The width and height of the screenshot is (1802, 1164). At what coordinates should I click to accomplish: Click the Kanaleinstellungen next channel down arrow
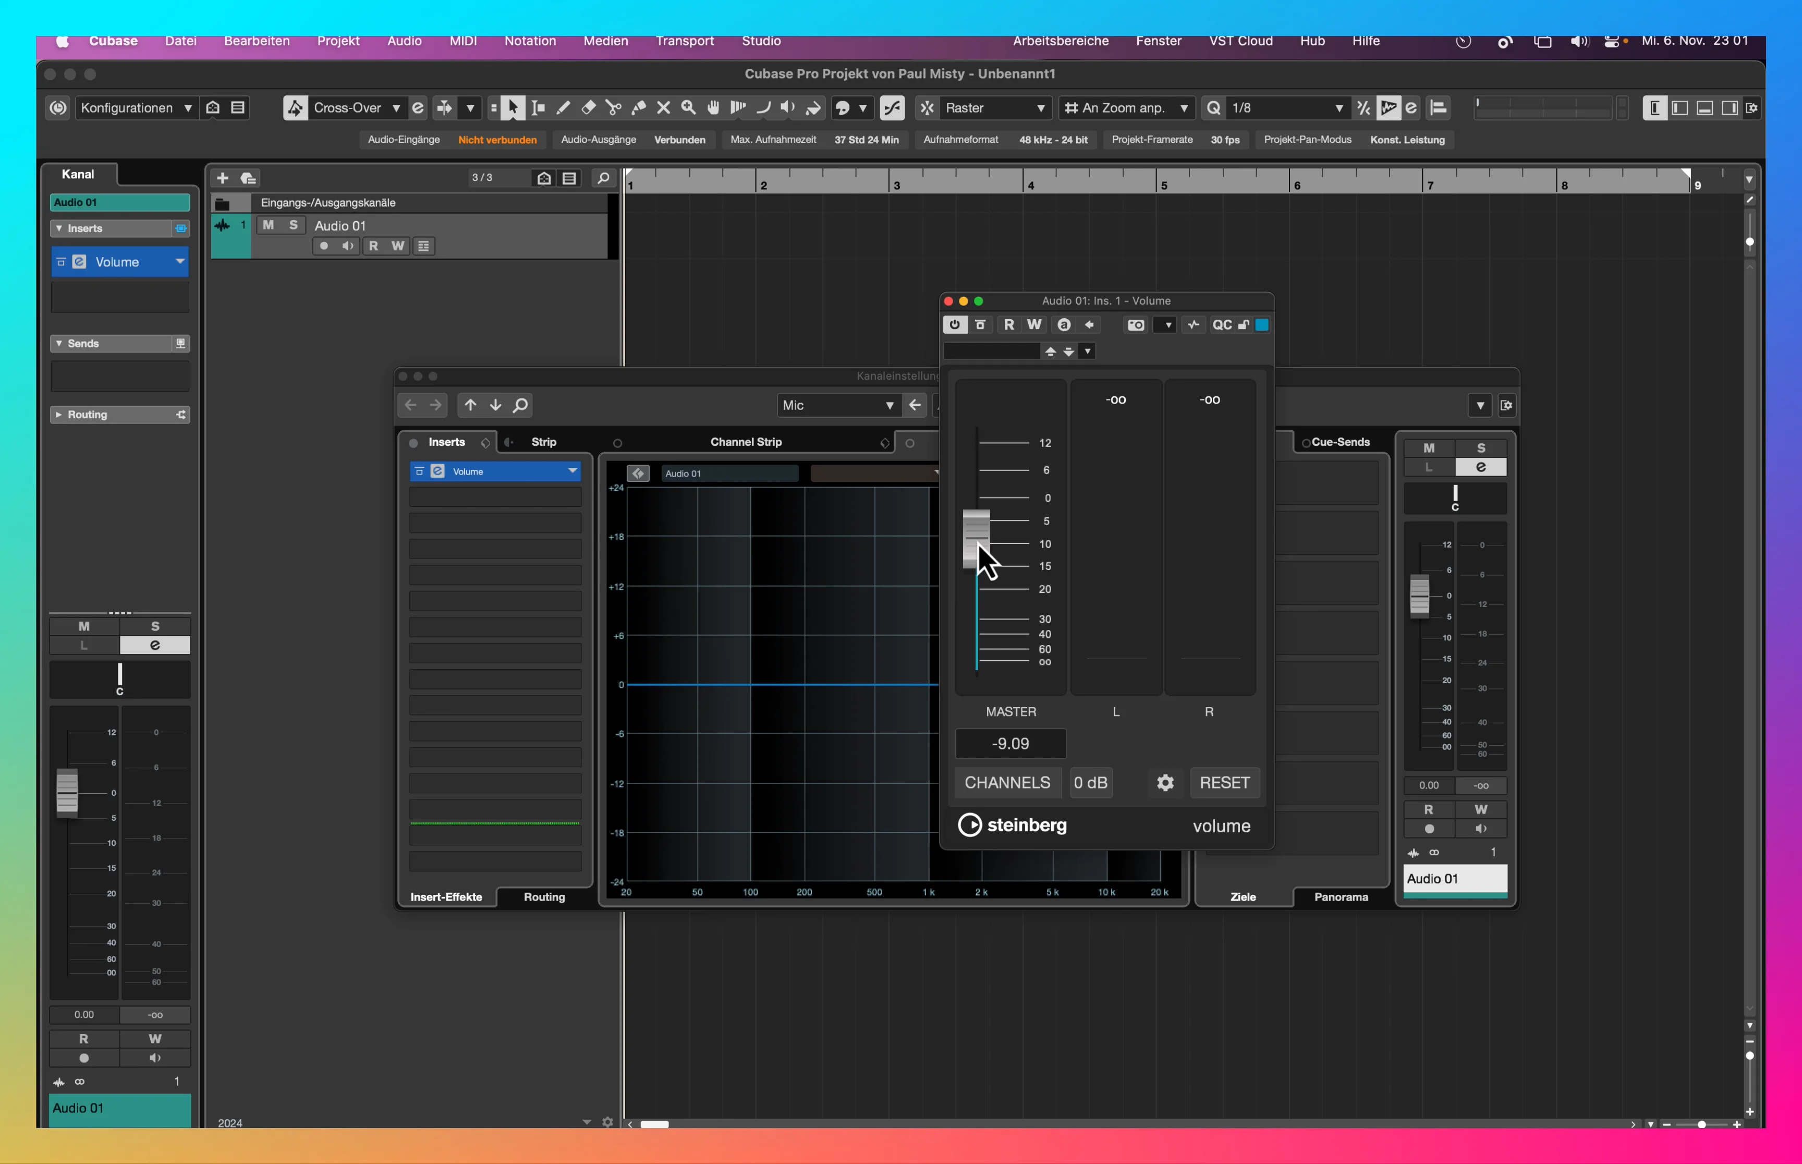(x=496, y=405)
